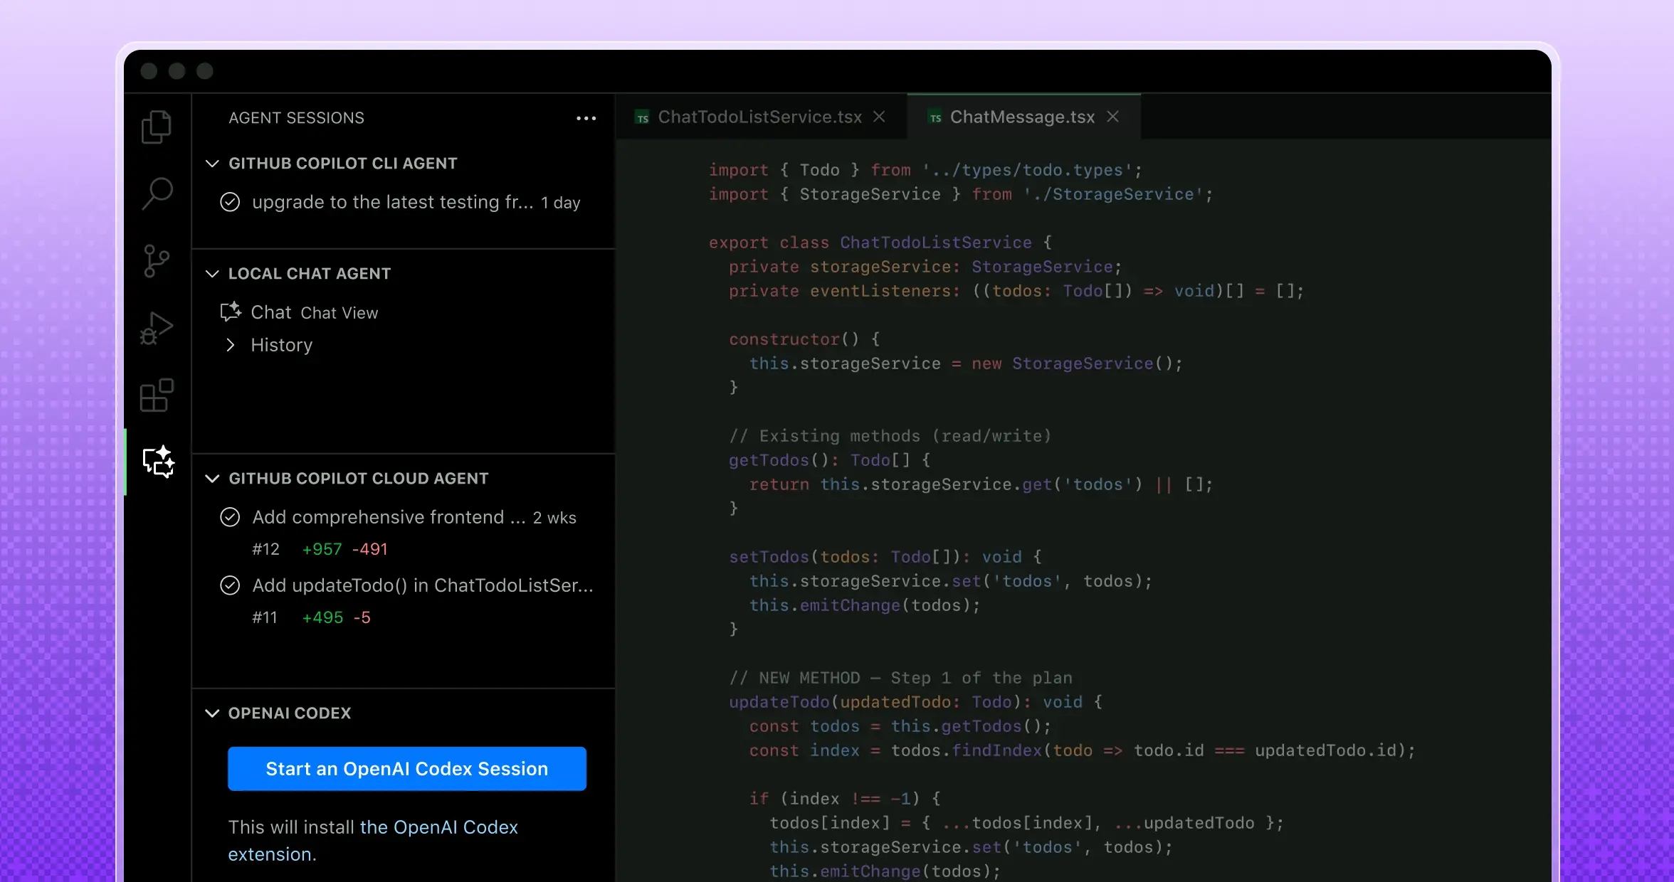Collapse the Local Chat Agent section
1674x882 pixels.
point(212,274)
